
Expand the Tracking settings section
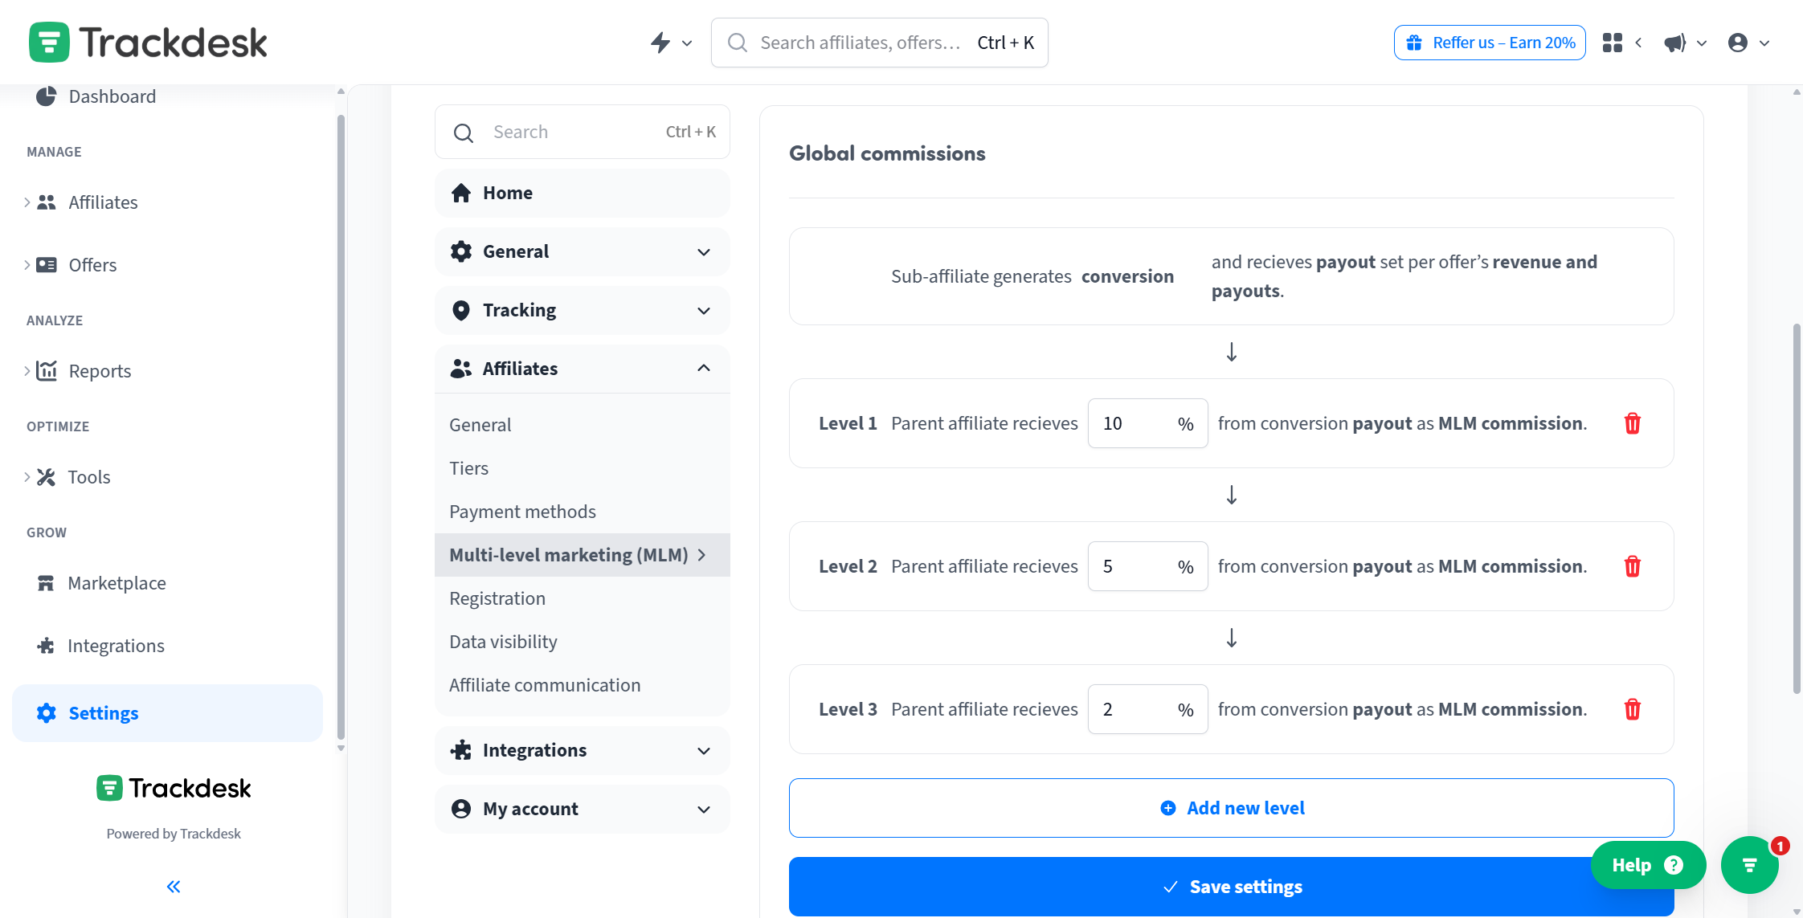[x=582, y=310]
